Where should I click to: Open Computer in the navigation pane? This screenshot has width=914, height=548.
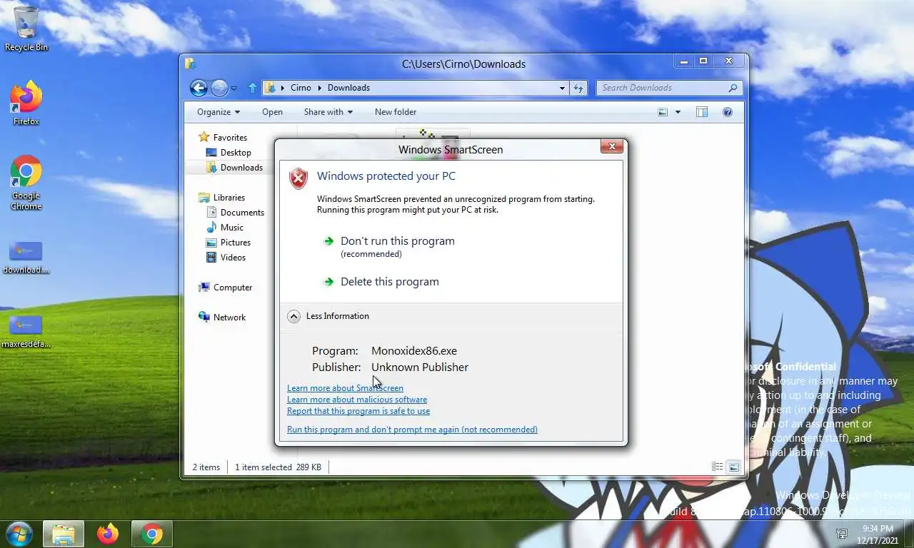pyautogui.click(x=226, y=288)
